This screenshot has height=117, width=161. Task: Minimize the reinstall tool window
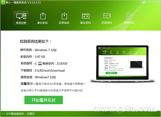point(151,3)
